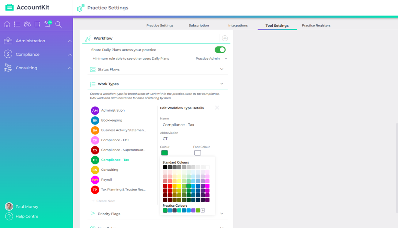
Task: Collapse the Work Types section chevron
Action: click(x=221, y=83)
